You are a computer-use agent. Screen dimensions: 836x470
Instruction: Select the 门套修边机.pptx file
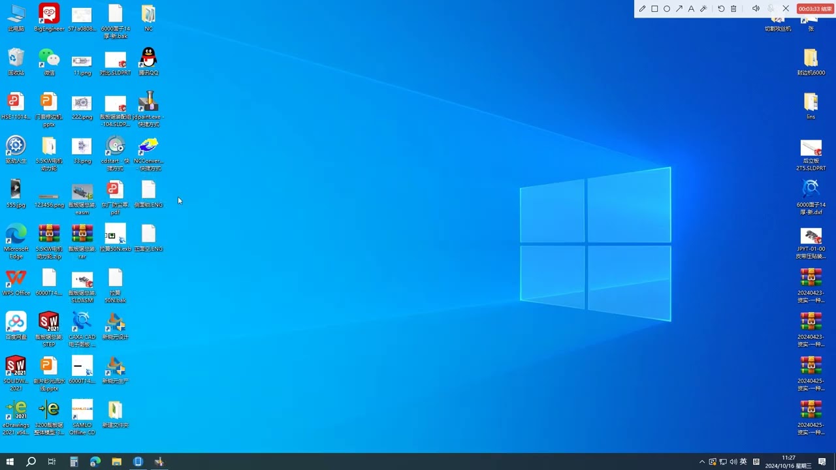pyautogui.click(x=49, y=110)
